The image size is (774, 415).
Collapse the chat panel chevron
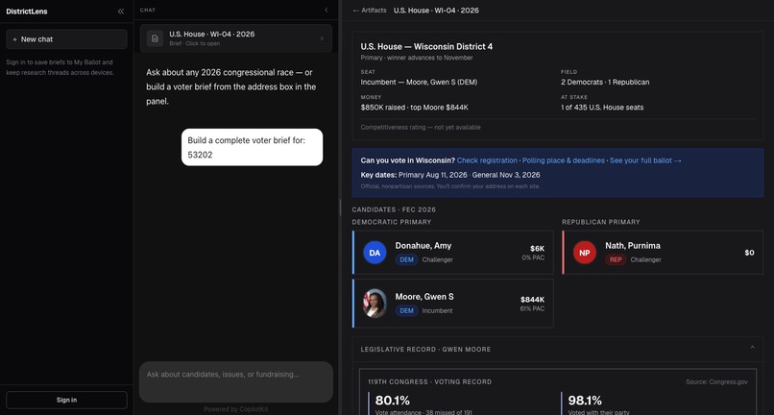[326, 10]
